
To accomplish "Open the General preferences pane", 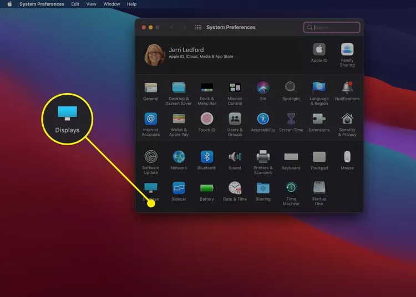I will [x=151, y=91].
